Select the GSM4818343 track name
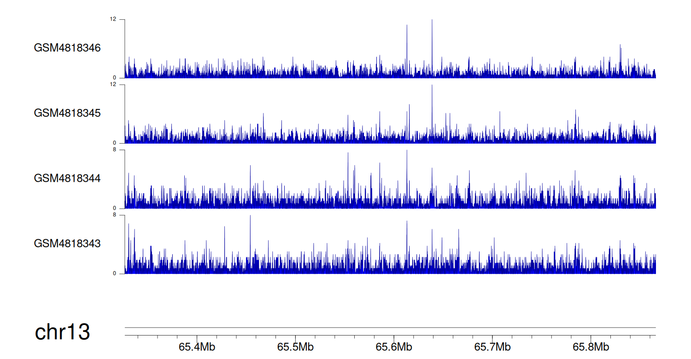 pyautogui.click(x=67, y=243)
